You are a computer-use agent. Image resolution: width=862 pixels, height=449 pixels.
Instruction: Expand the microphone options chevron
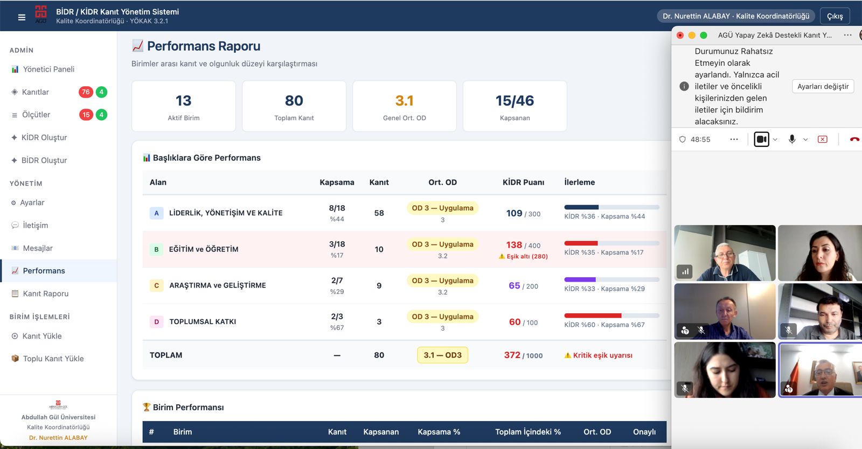805,139
